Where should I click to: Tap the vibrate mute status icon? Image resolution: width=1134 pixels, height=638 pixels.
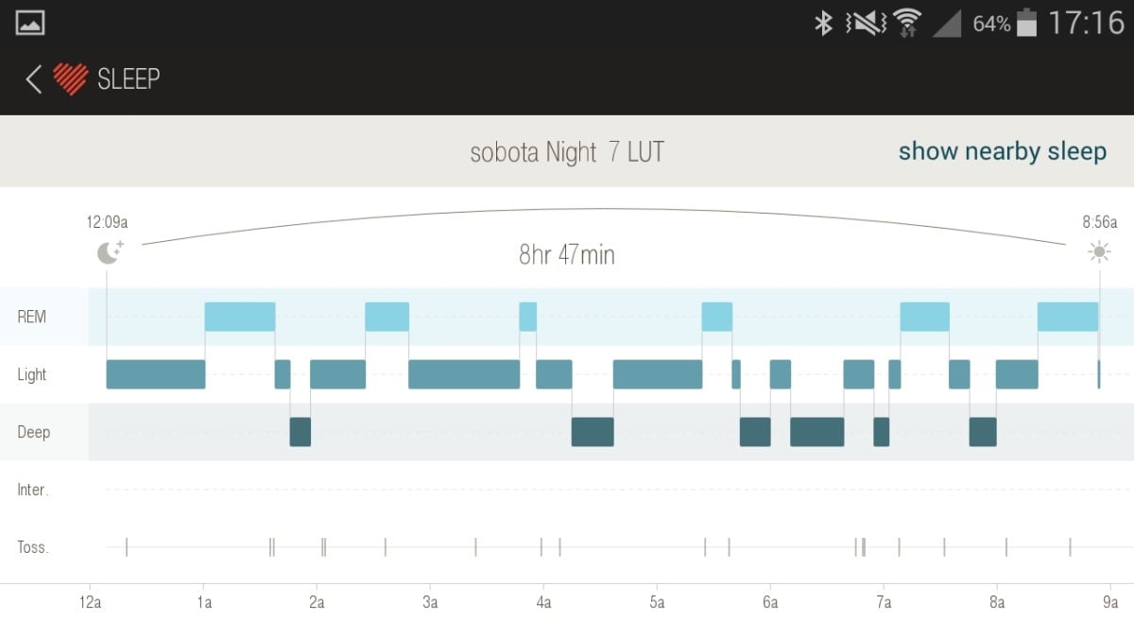pos(865,23)
